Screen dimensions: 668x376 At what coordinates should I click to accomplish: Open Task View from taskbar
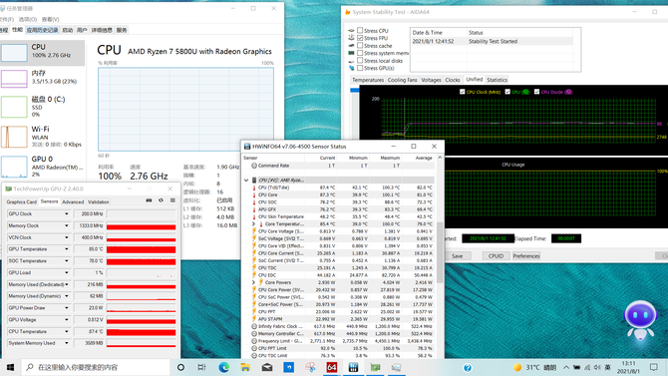[202, 367]
